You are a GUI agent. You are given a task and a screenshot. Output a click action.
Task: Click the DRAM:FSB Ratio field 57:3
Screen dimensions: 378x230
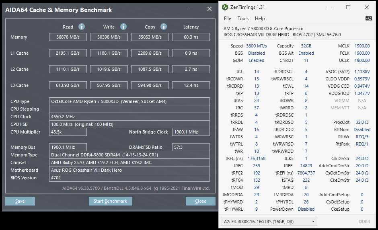tap(191, 147)
